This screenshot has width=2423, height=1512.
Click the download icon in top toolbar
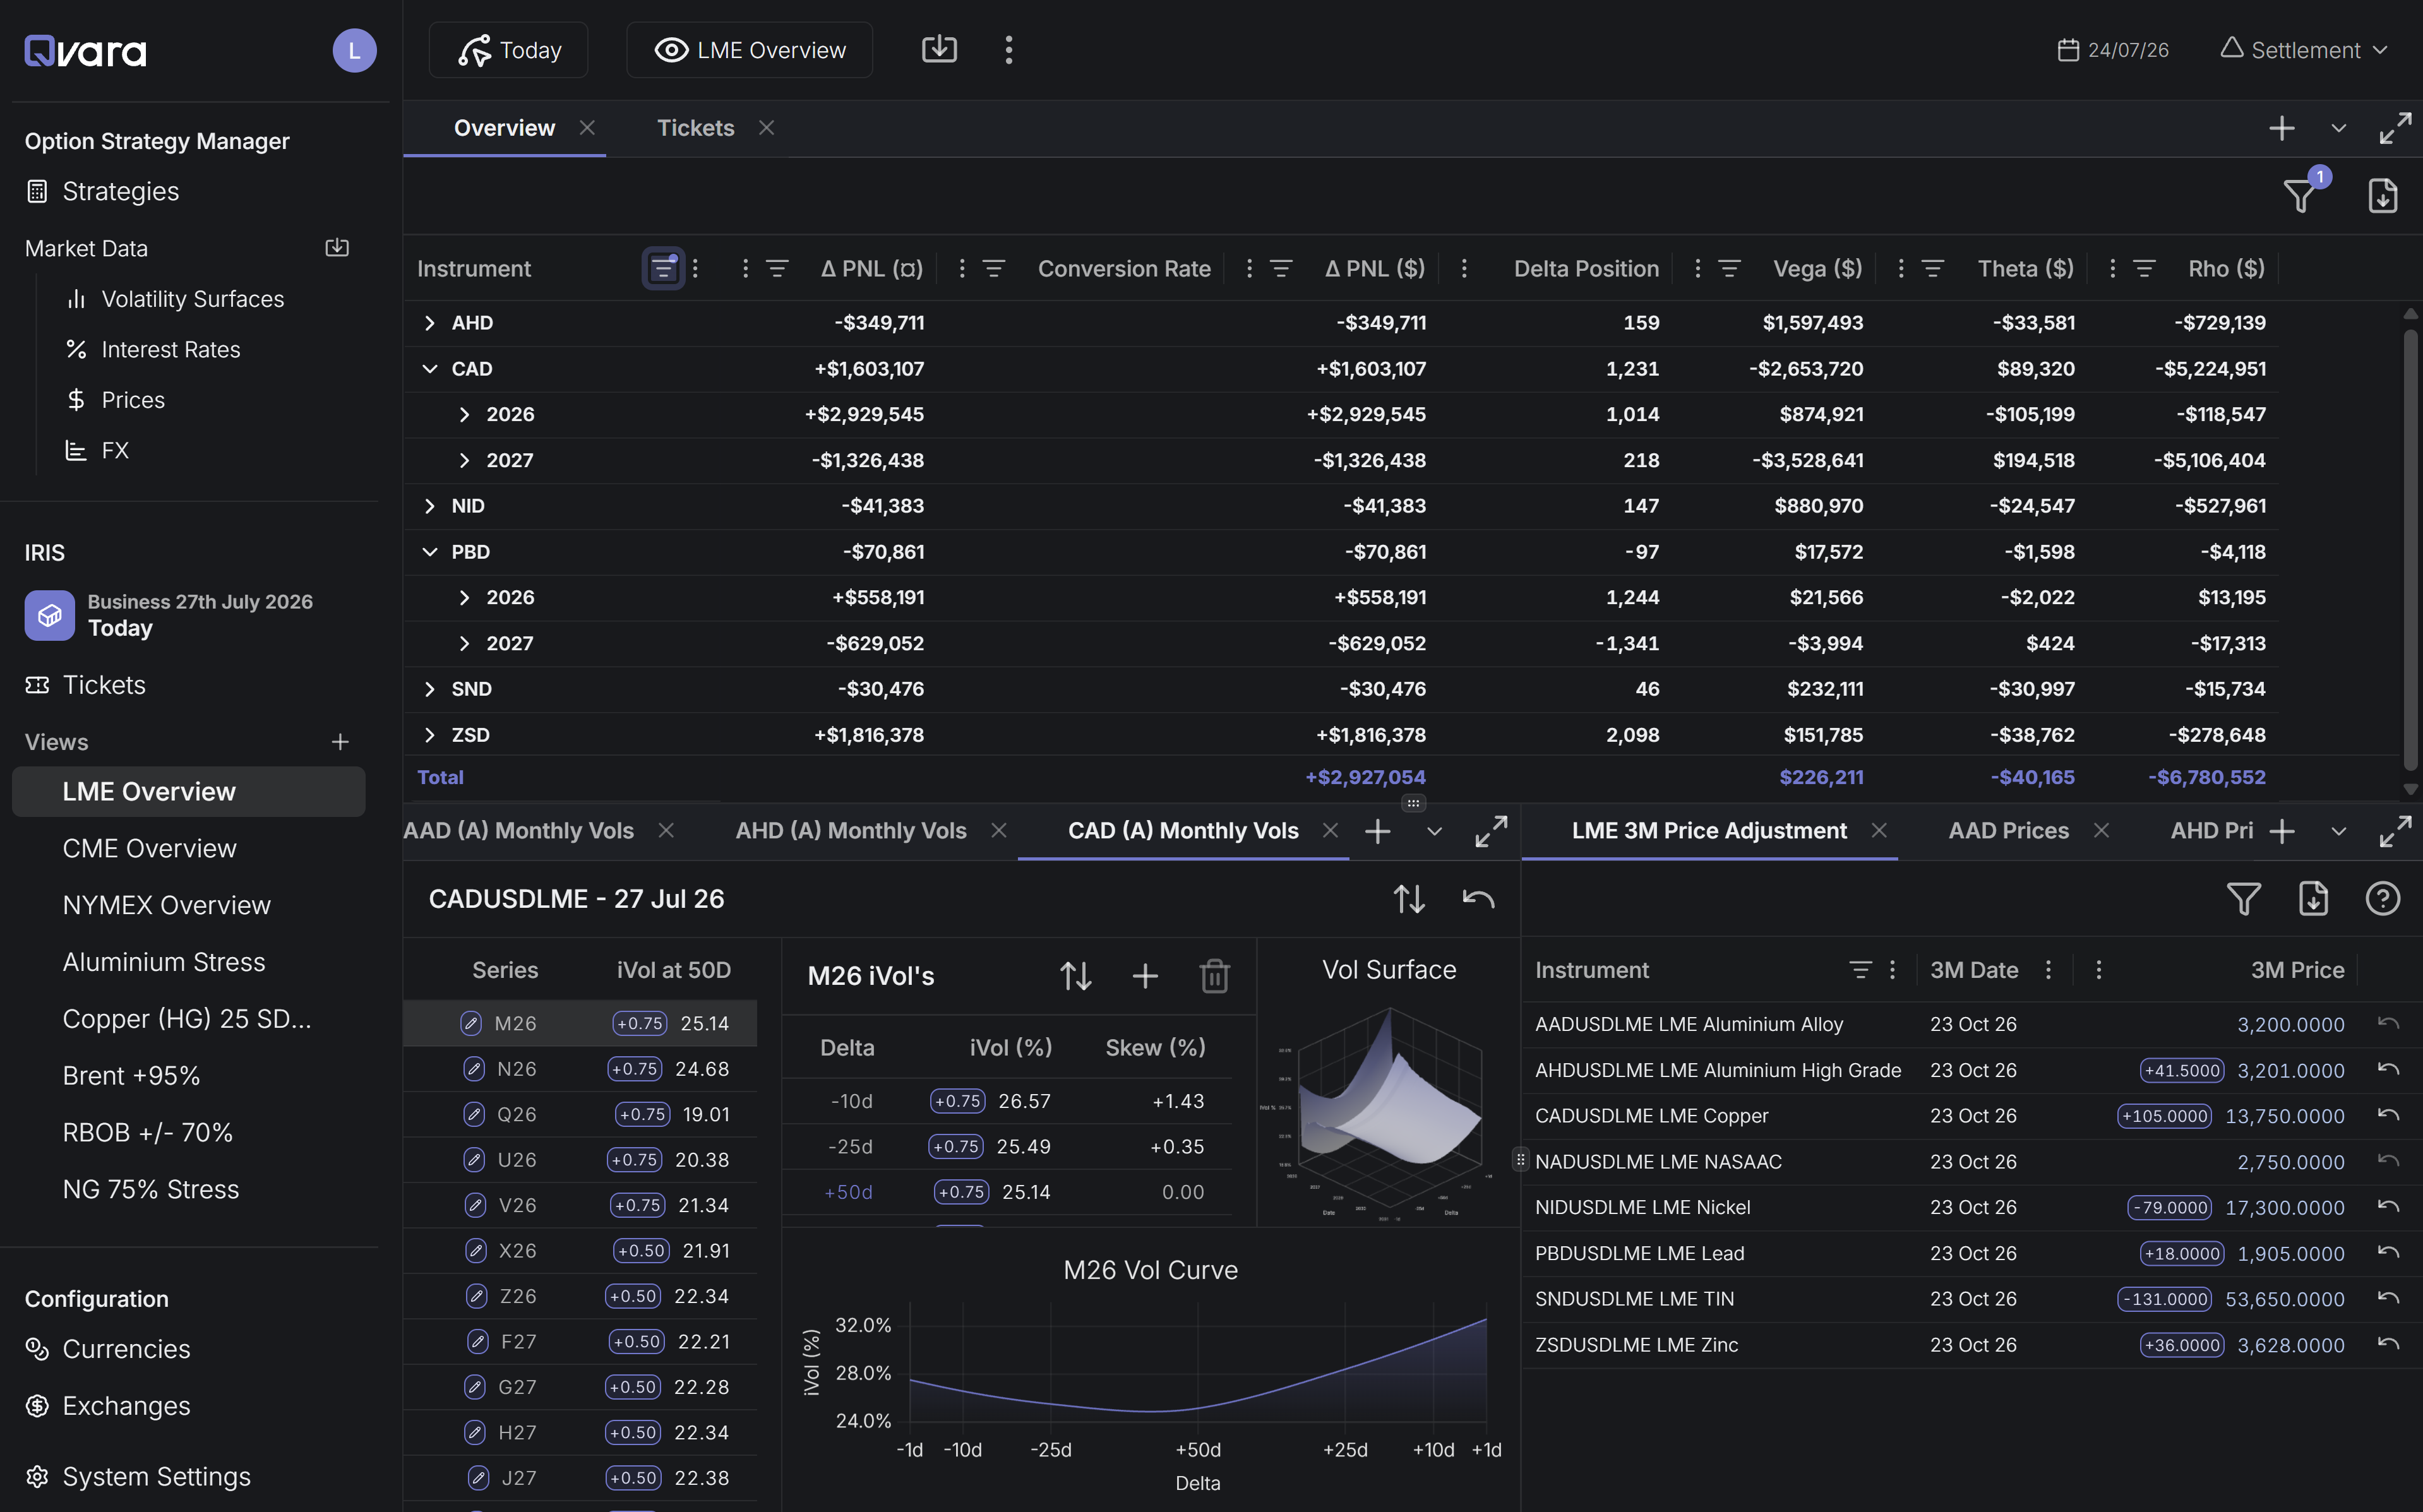[939, 49]
